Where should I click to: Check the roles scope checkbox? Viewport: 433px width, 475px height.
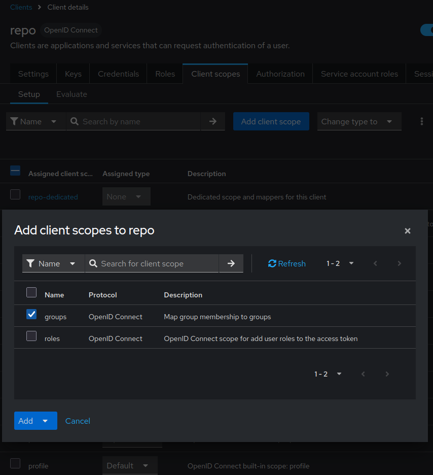31,336
